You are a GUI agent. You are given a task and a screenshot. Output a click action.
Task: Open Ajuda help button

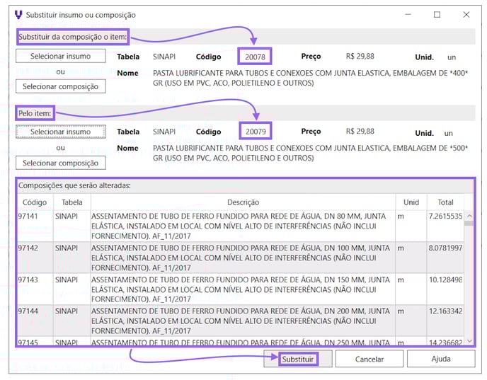[x=441, y=359]
